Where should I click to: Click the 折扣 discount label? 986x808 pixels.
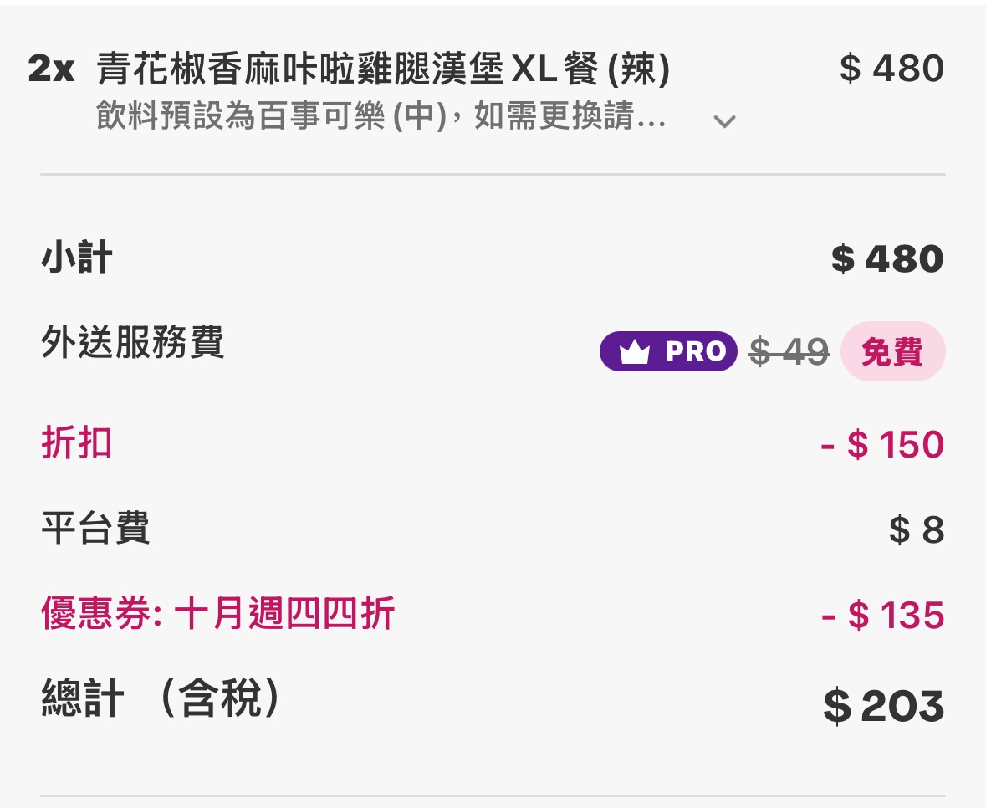(76, 442)
